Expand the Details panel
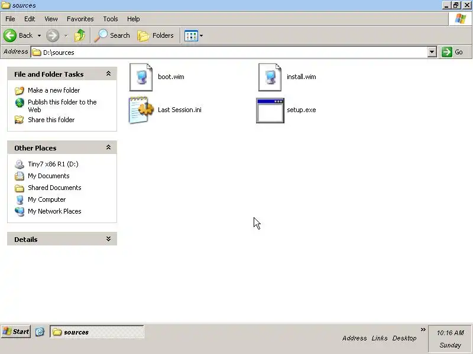The image size is (473, 354). pos(108,239)
